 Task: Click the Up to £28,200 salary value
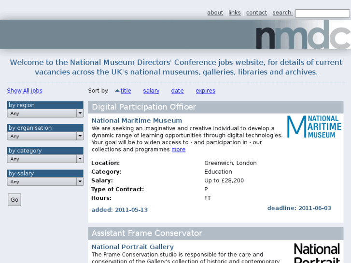tap(224, 180)
